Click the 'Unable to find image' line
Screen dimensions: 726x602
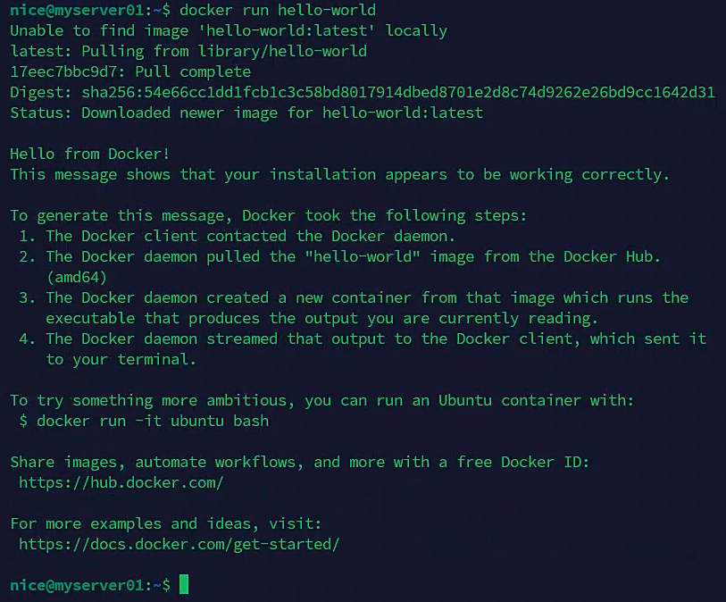[229, 30]
